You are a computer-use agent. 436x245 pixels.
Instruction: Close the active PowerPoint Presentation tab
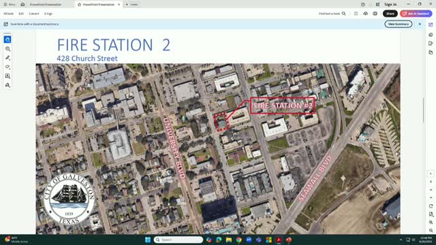tap(119, 5)
